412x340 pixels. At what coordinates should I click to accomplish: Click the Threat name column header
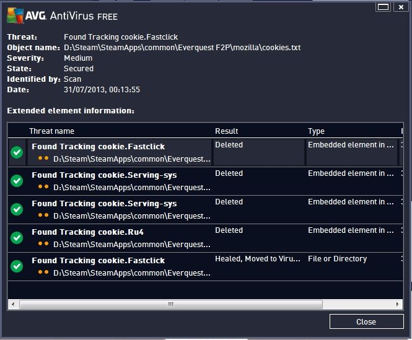click(x=52, y=131)
